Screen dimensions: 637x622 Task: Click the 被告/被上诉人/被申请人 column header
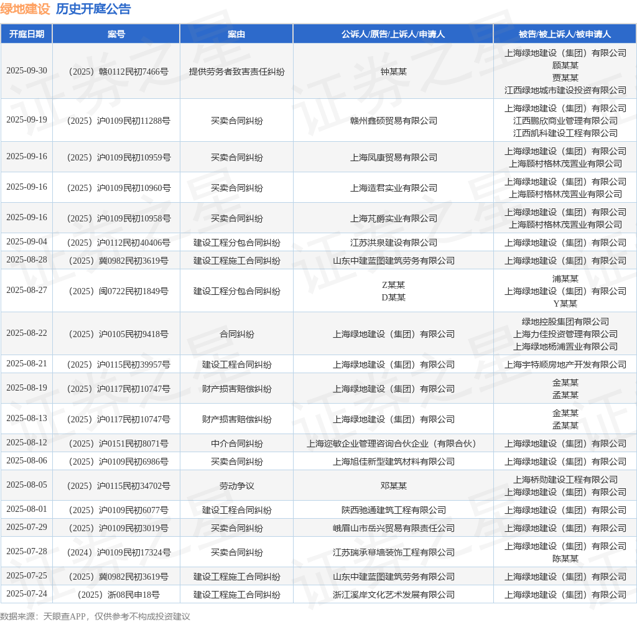(565, 34)
